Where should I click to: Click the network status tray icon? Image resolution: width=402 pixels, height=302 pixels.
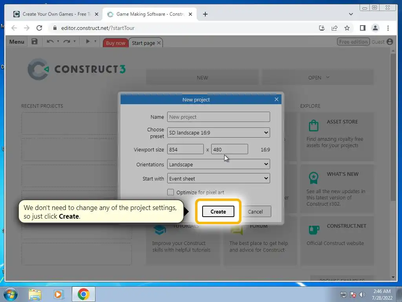pyautogui.click(x=343, y=295)
